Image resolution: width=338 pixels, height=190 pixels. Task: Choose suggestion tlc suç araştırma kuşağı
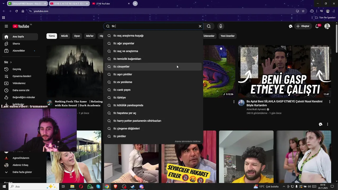pos(153,36)
